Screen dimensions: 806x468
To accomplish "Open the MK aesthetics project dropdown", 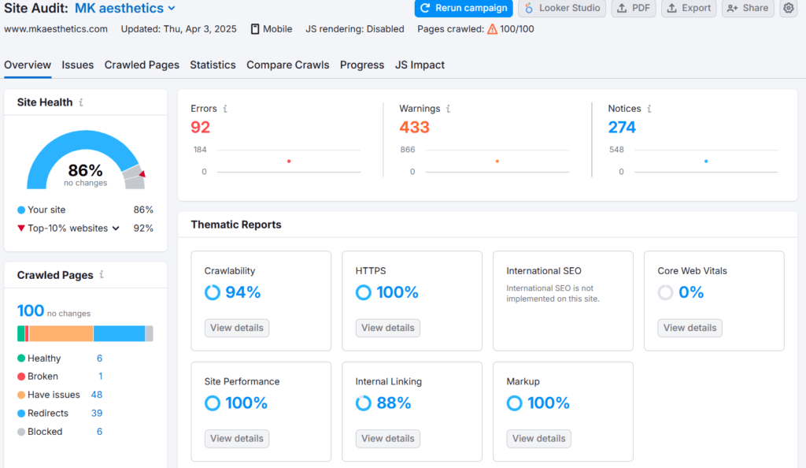I will (x=125, y=8).
